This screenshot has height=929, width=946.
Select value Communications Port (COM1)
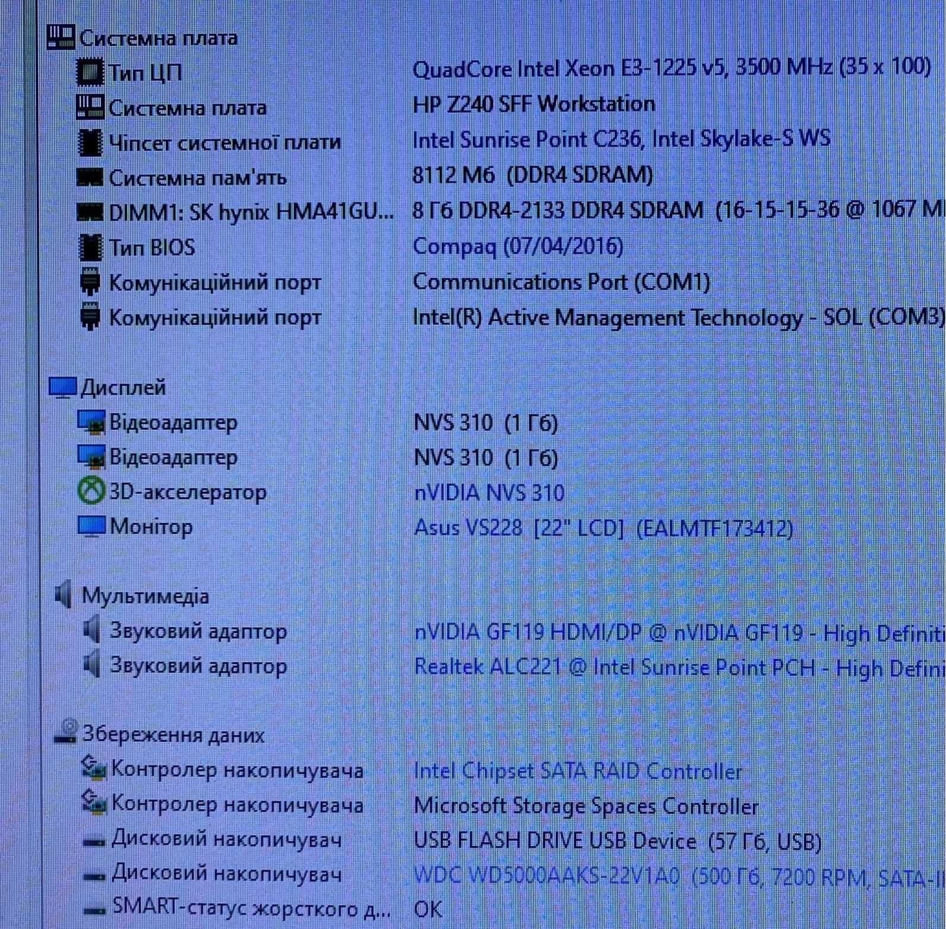pyautogui.click(x=562, y=282)
